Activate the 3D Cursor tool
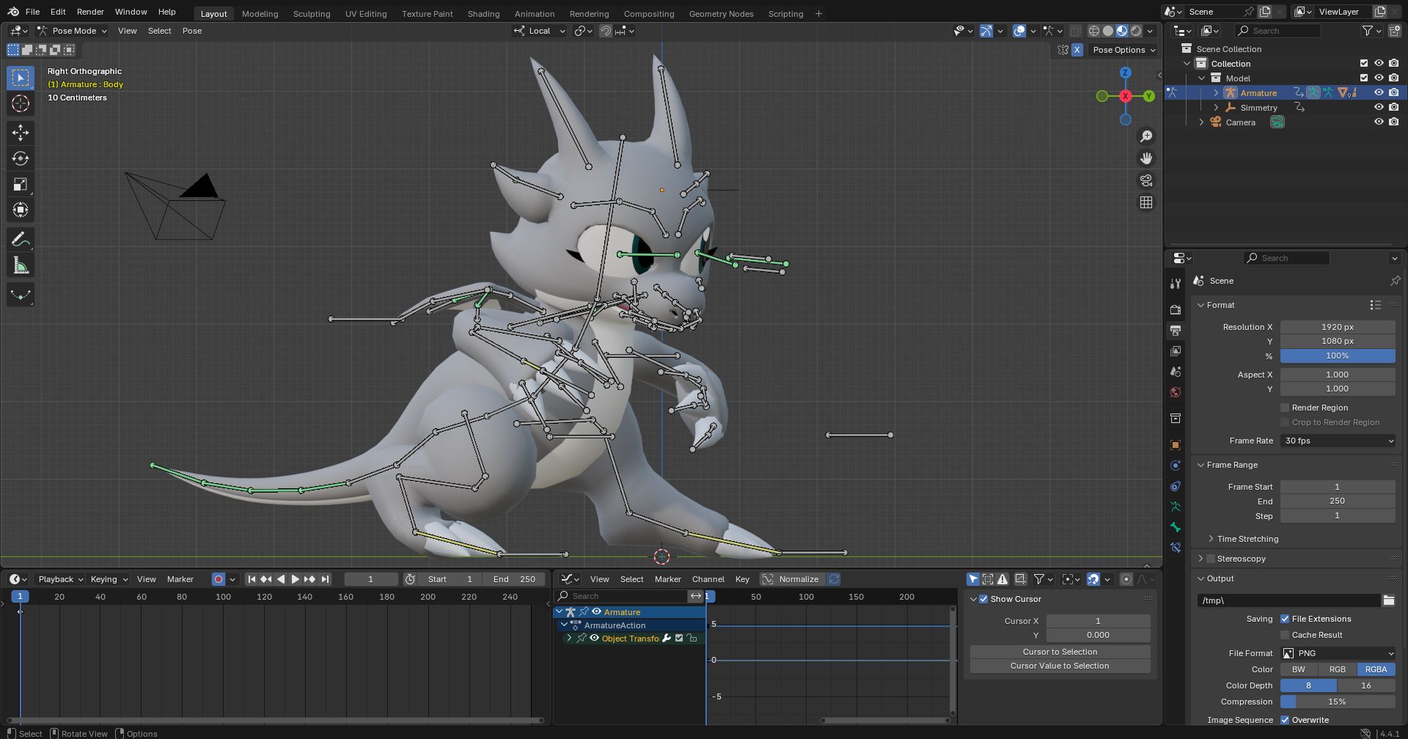Viewport: 1408px width, 739px height. tap(21, 103)
